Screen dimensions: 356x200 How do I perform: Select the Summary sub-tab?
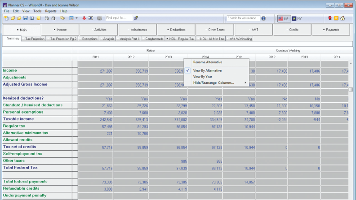(13, 39)
